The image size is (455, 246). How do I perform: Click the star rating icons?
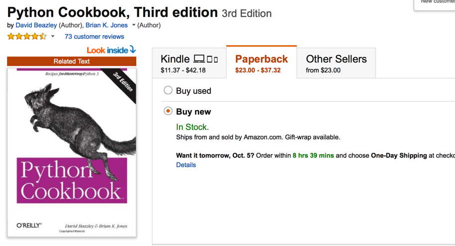pyautogui.click(x=27, y=36)
